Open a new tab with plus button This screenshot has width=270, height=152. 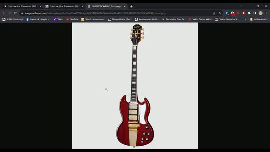coord(131,6)
